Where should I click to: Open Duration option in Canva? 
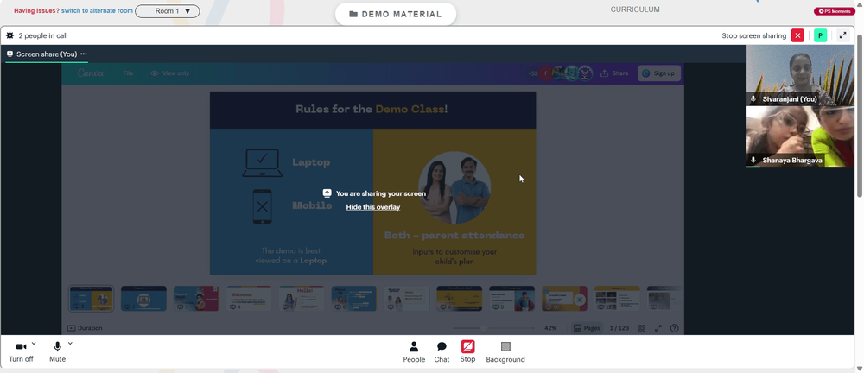(x=85, y=328)
